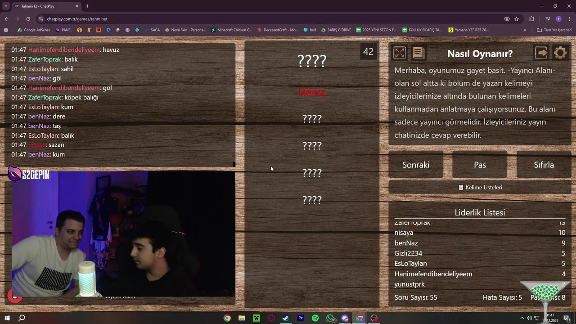Open the Minecraft Chicken bookmark
576x324 pixels.
231,30
